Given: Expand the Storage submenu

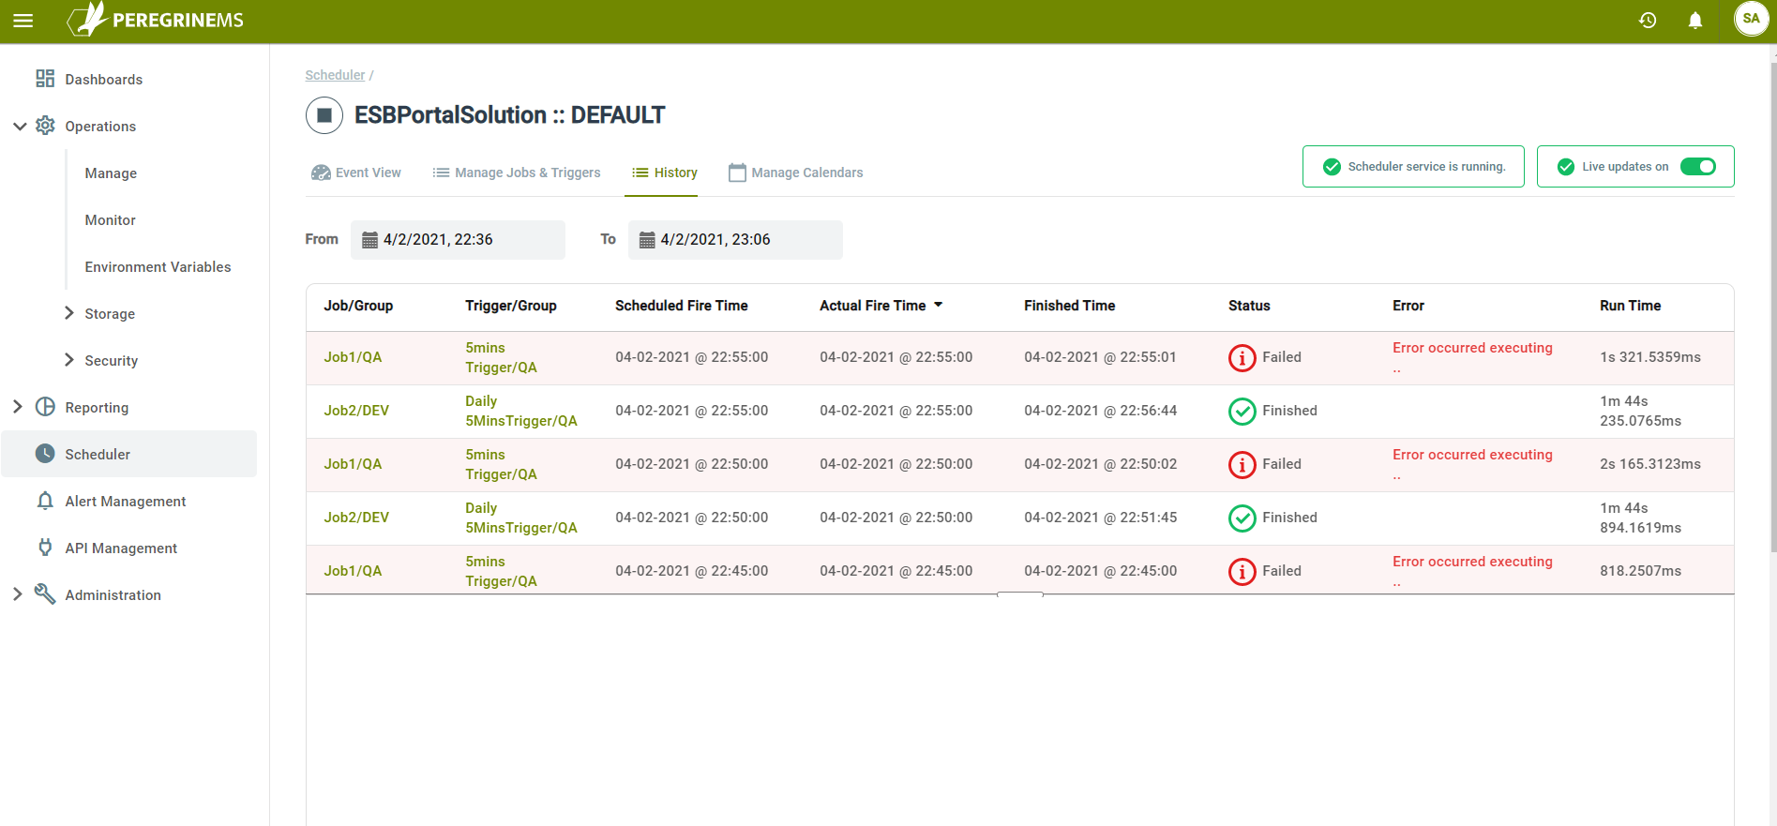Looking at the screenshot, I should pos(69,313).
